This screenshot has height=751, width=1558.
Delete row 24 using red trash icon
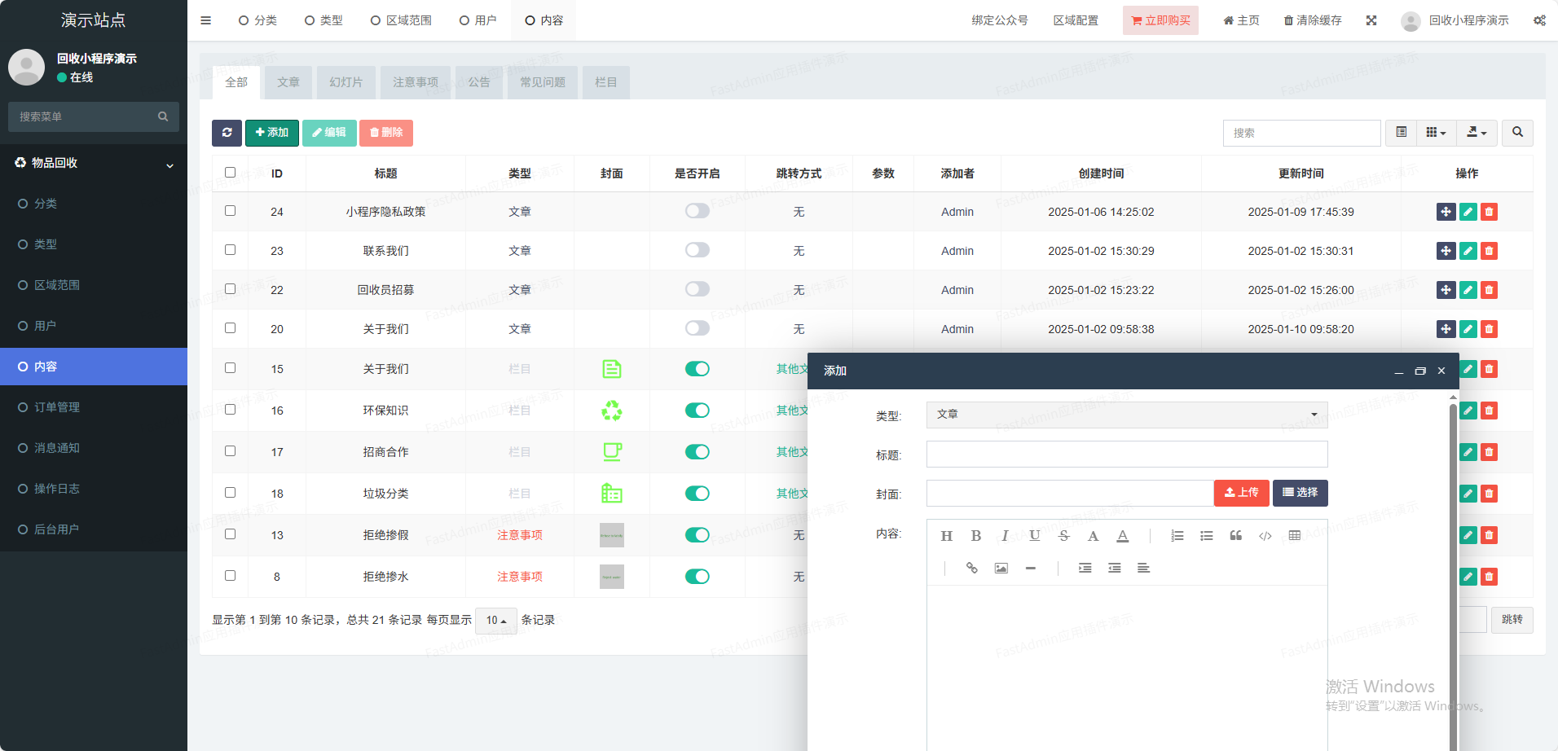point(1489,212)
